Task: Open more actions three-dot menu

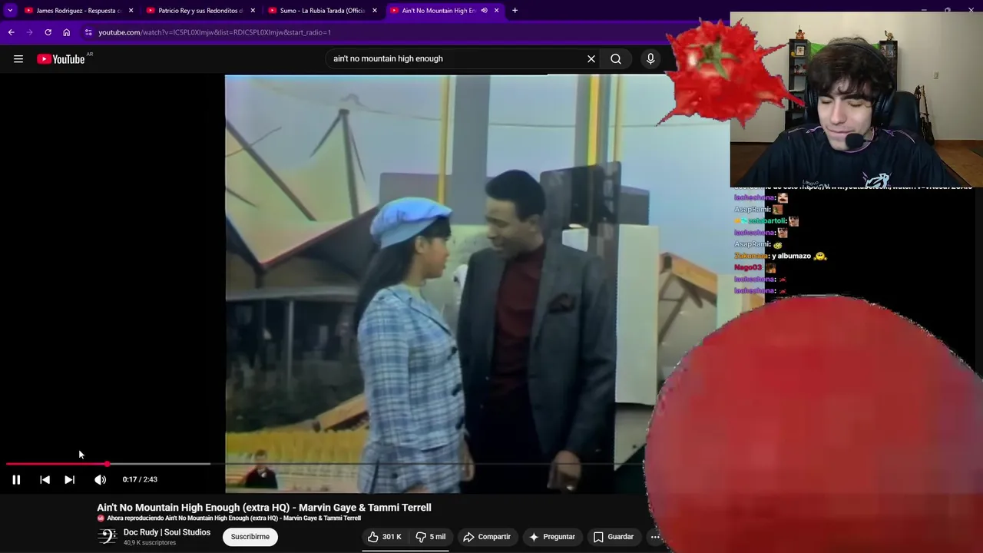Action: click(655, 537)
